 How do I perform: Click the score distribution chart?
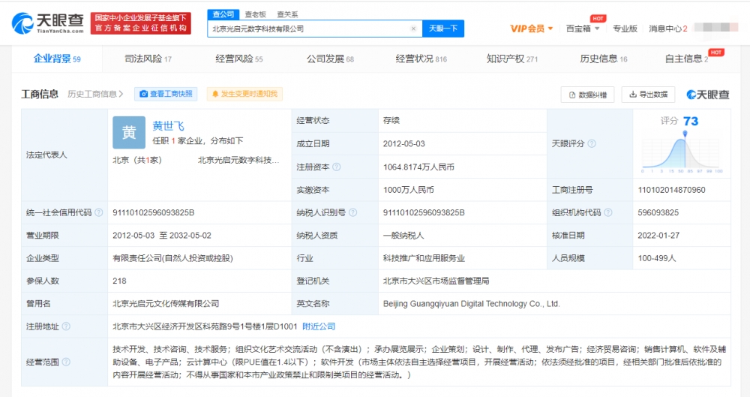pyautogui.click(x=682, y=152)
